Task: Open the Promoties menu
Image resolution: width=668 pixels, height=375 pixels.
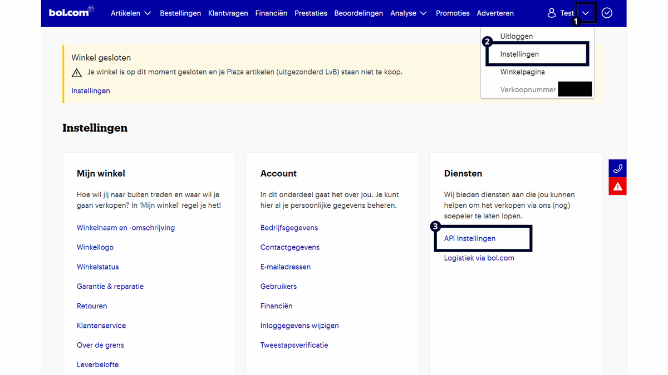Action: tap(453, 13)
